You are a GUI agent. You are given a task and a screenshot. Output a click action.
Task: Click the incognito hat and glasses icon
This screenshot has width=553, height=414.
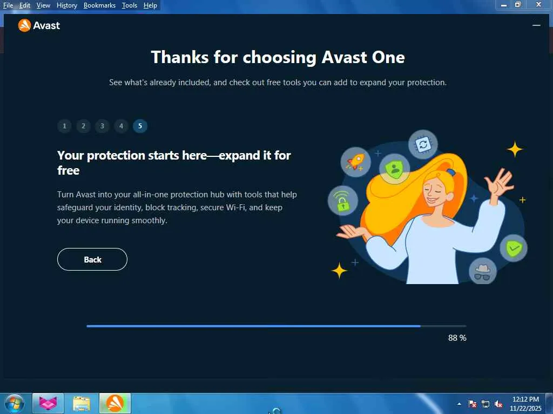click(x=482, y=272)
